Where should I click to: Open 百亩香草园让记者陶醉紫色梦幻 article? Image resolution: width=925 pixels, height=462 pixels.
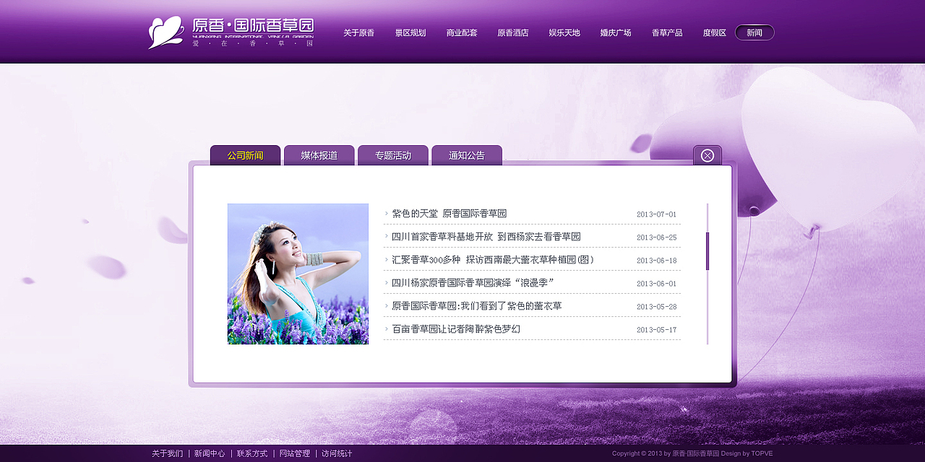pyautogui.click(x=456, y=329)
